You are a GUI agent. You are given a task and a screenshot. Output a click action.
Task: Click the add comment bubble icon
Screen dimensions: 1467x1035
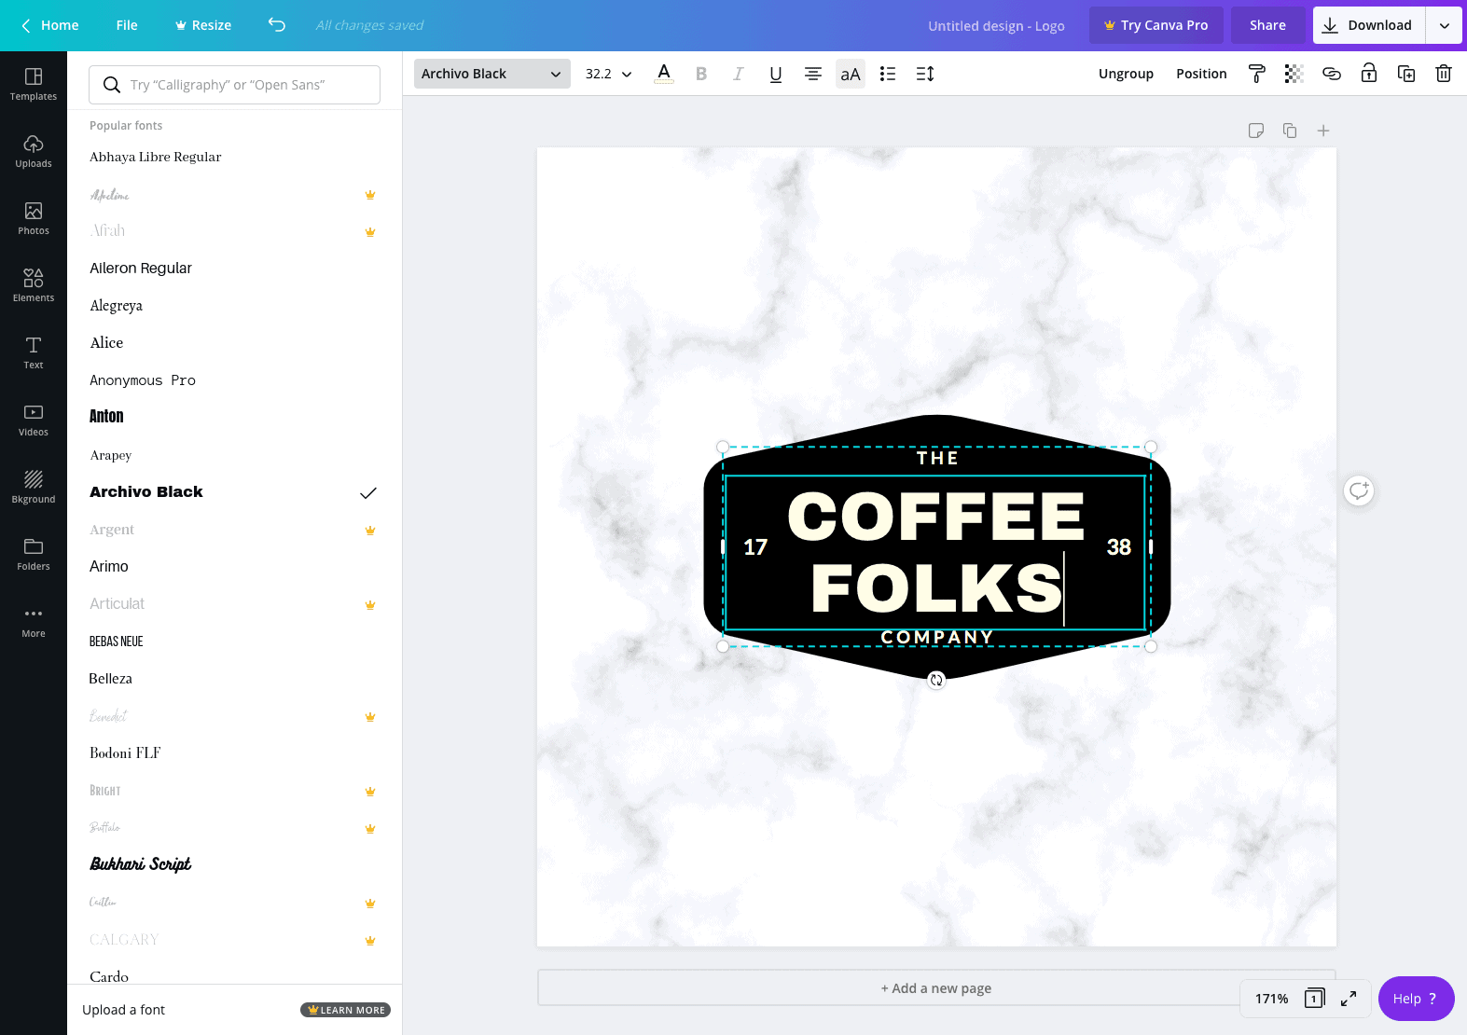point(1358,490)
